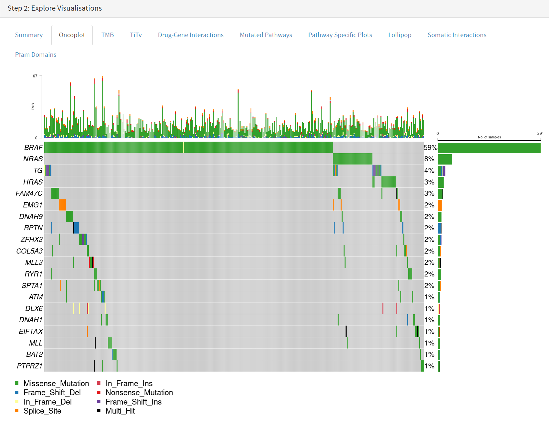Viewport: 549px width, 421px height.
Task: Click the BRAF gene row label
Action: tap(33, 147)
